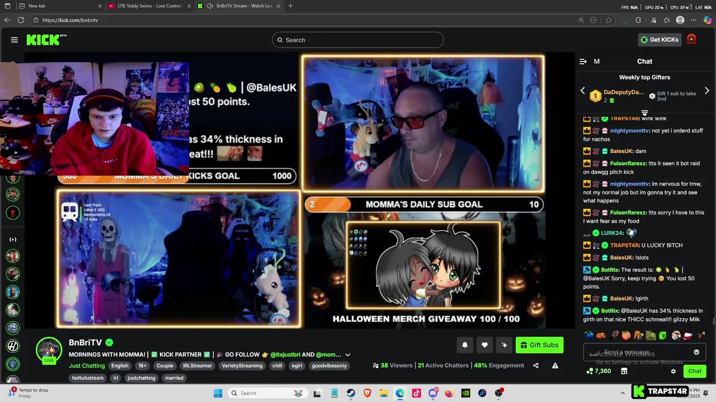Open the emoji picker in chat
716x402 pixels.
[x=696, y=352]
